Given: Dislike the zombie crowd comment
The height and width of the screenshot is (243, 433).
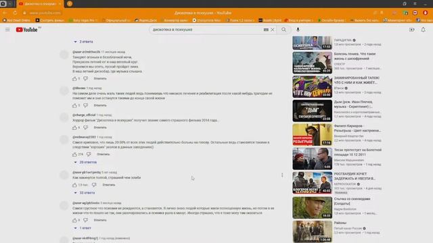Looking at the screenshot, I should tap(94, 185).
